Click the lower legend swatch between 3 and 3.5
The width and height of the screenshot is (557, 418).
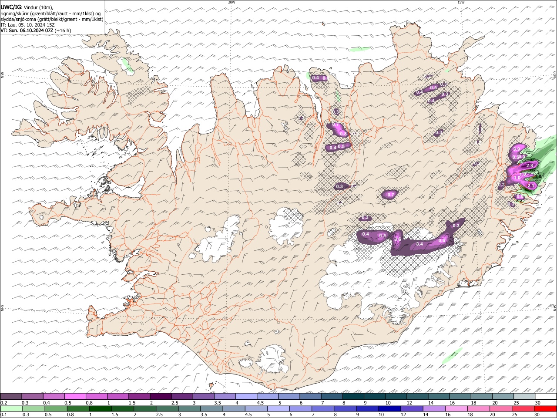tap(189, 409)
